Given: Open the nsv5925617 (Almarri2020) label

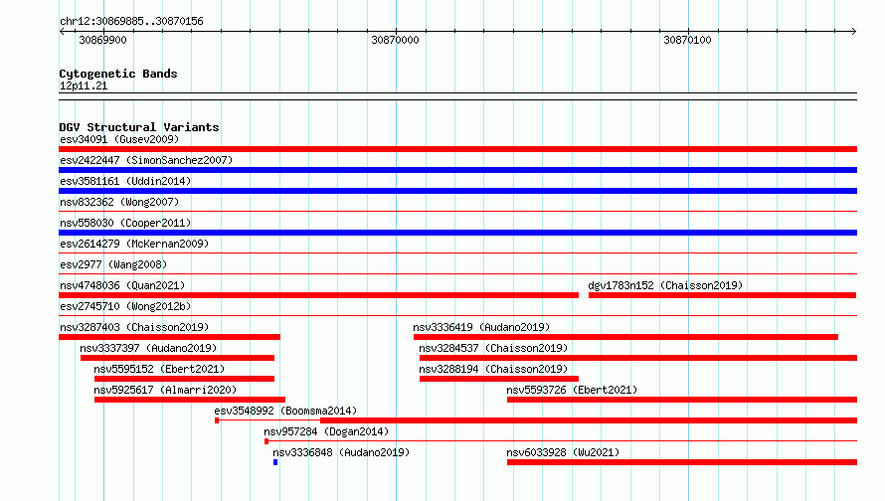Looking at the screenshot, I should 165,390.
